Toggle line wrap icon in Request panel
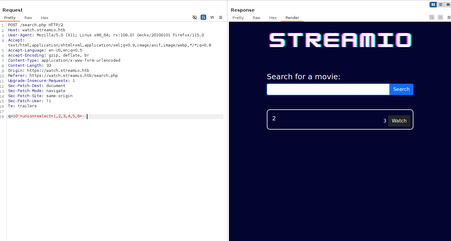 point(203,18)
